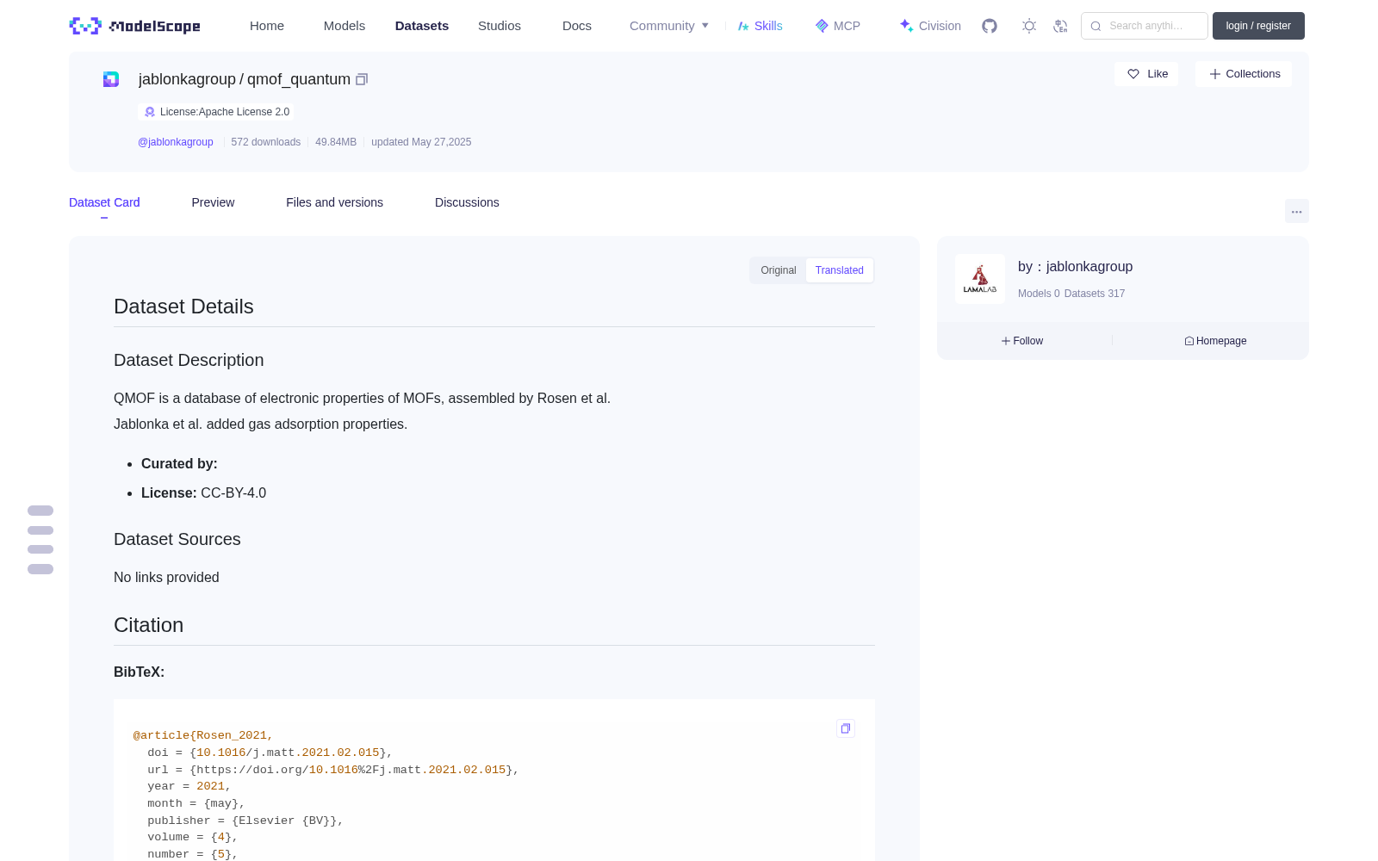The height and width of the screenshot is (861, 1378).
Task: Click the 'Curated by:' bullet
Action: (179, 464)
